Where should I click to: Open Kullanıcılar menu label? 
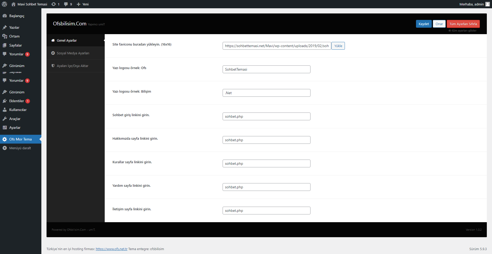point(18,110)
